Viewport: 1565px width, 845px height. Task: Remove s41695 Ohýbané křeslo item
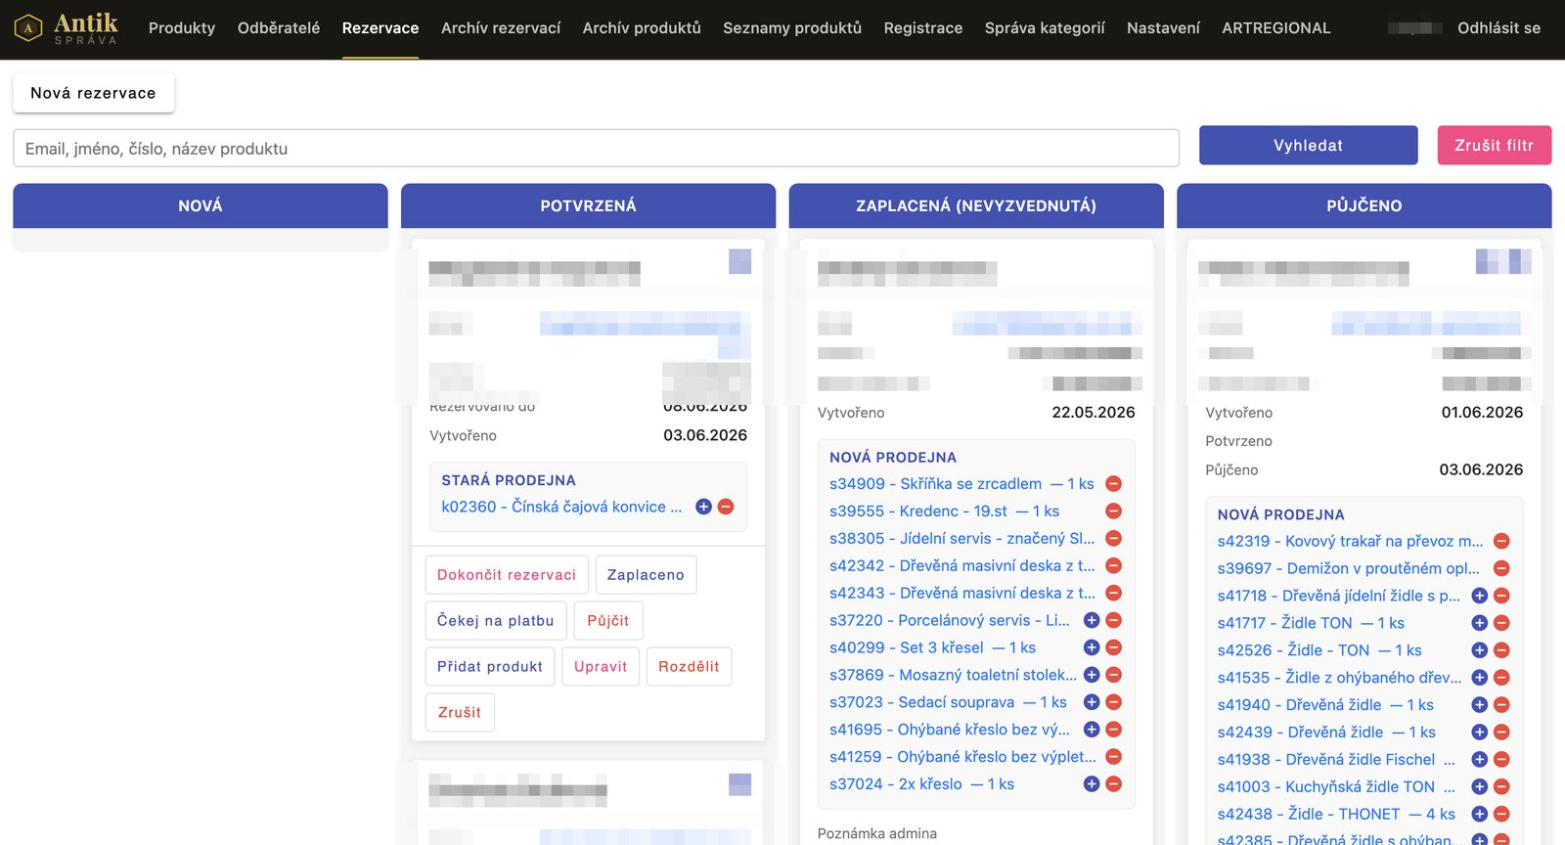[1113, 731]
